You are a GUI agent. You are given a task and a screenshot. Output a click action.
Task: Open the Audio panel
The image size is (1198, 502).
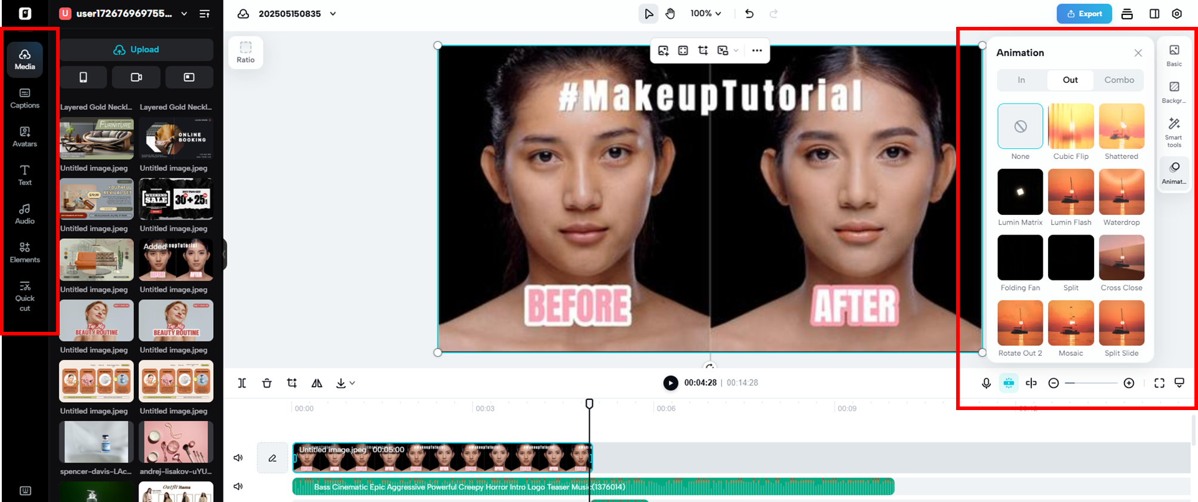click(x=24, y=214)
